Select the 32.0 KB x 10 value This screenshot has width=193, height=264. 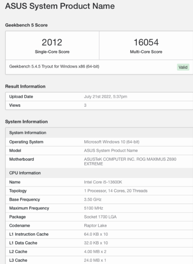96,243
